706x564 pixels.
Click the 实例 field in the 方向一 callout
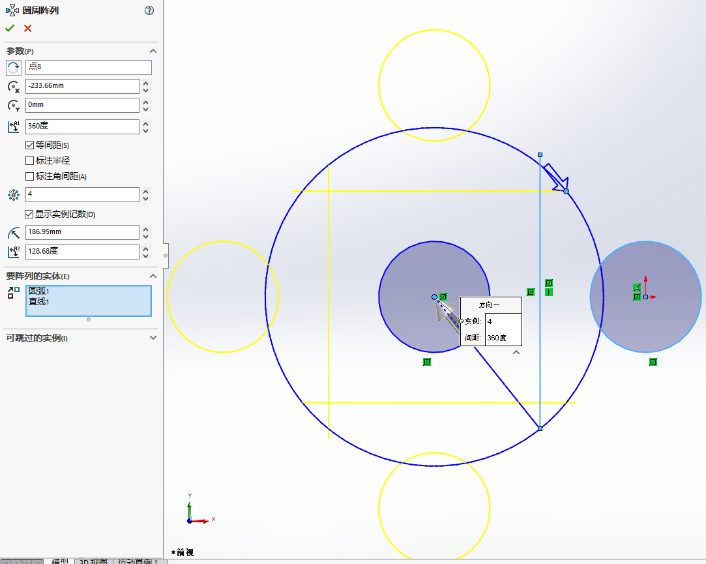pos(503,321)
